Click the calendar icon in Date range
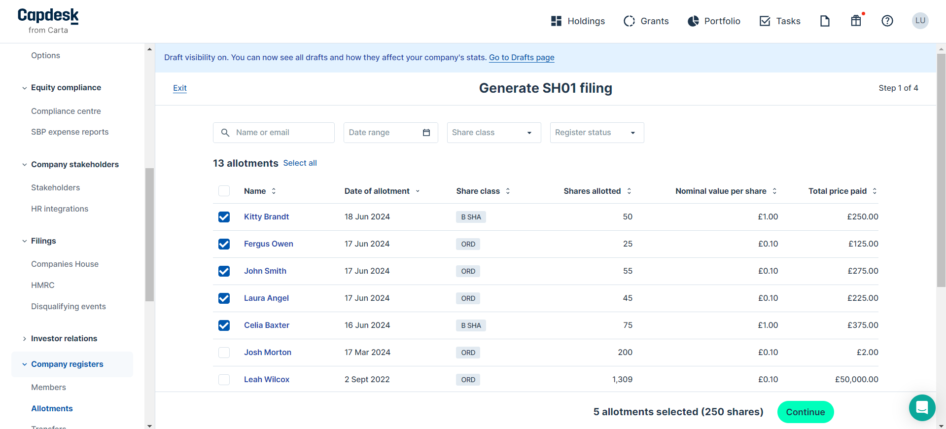Screen dimensions: 946x429 (426, 133)
